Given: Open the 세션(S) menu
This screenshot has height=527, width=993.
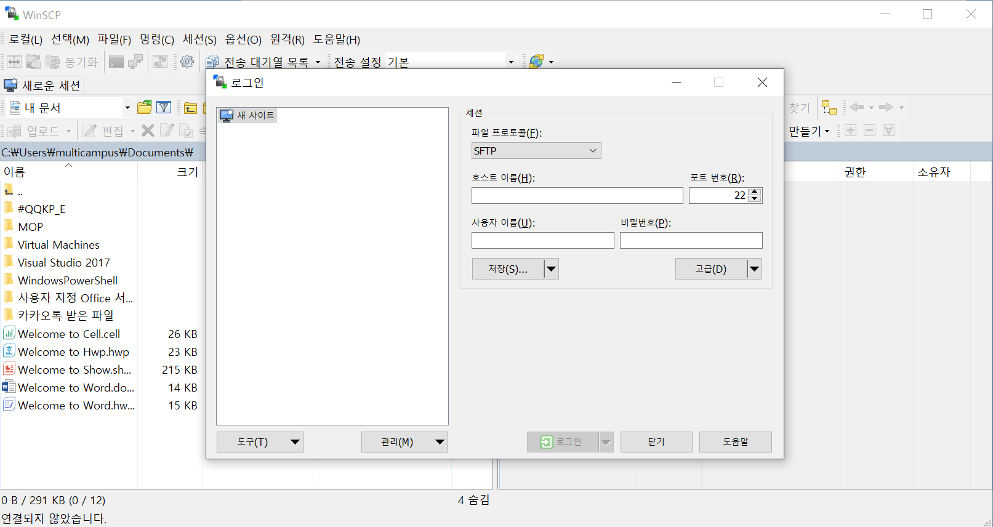Looking at the screenshot, I should pyautogui.click(x=200, y=39).
